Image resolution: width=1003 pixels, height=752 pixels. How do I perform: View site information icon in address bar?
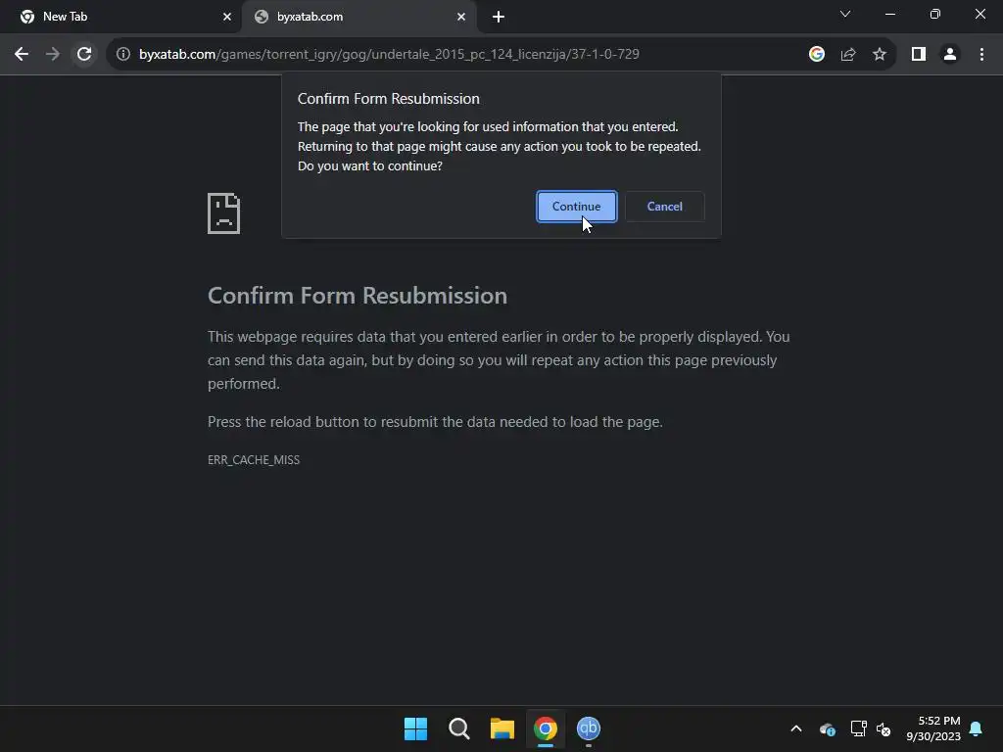[123, 55]
